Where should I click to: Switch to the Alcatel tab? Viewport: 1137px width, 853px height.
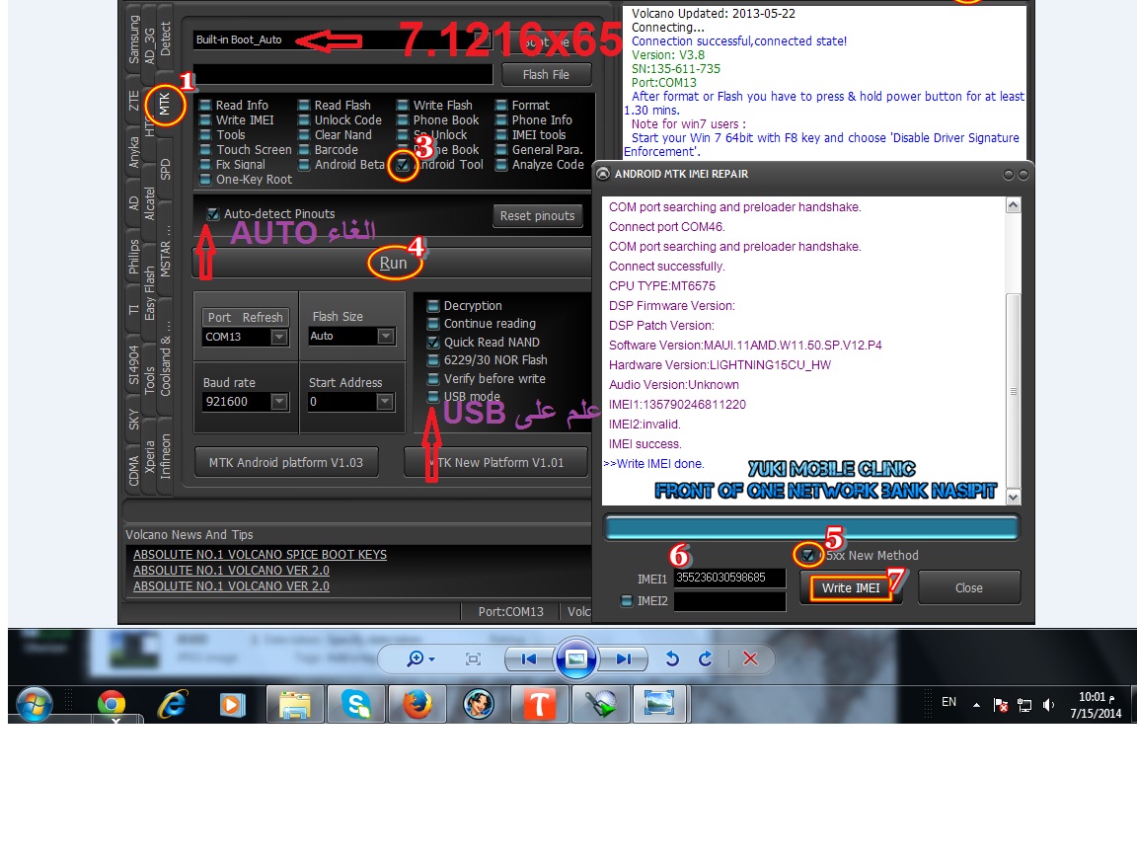tap(149, 203)
